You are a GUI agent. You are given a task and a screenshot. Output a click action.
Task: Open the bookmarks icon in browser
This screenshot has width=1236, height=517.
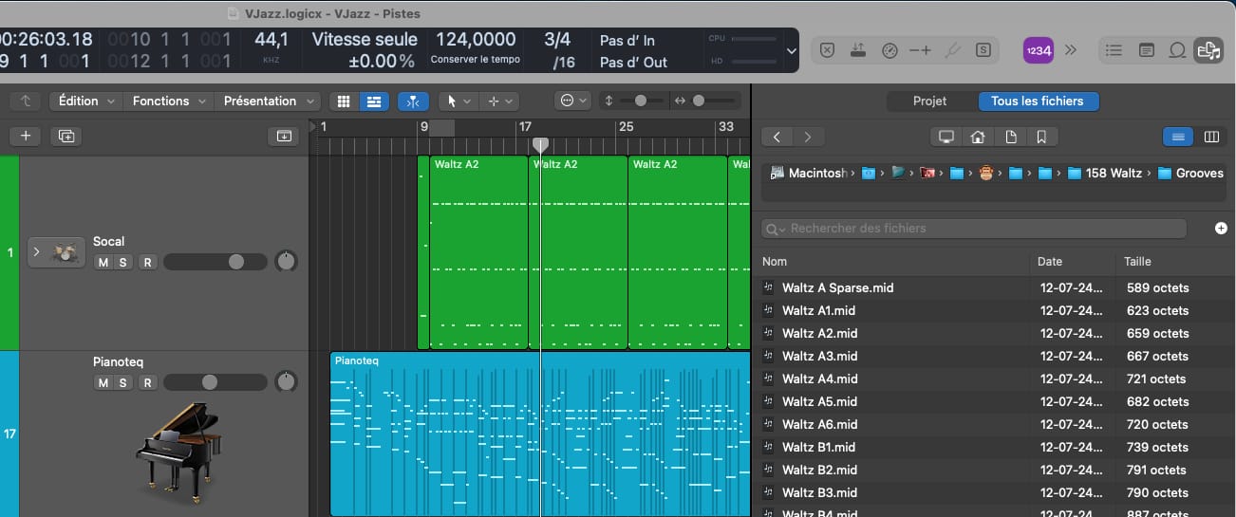tap(1041, 137)
